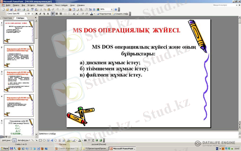
Task: Click the Insert Table icon
Action: (74, 9)
